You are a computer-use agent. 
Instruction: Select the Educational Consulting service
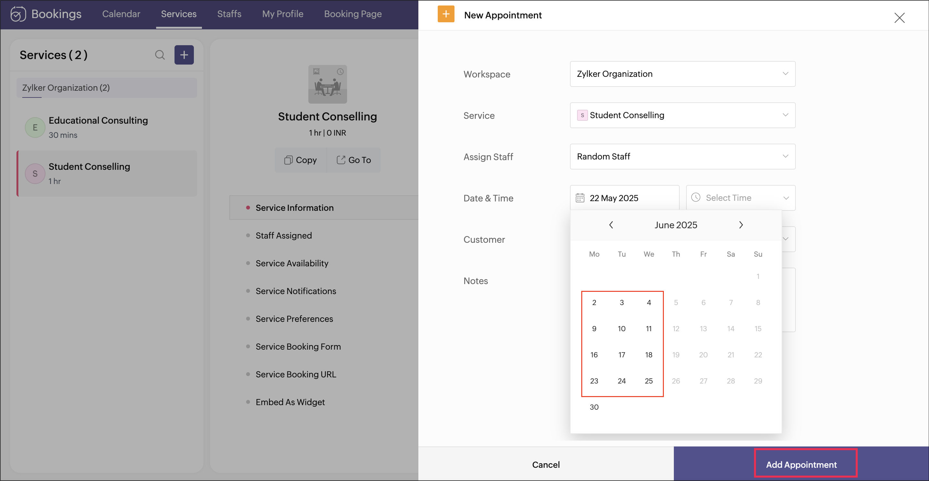107,128
